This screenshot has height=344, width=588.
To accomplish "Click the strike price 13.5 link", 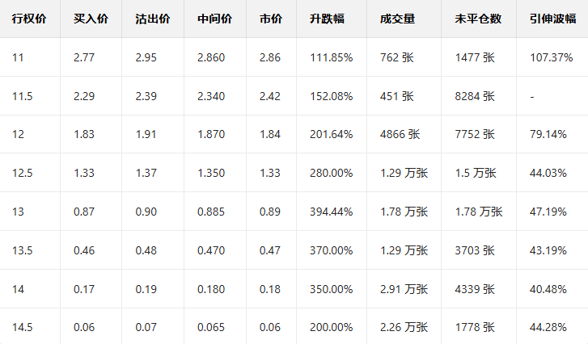I will coord(22,250).
